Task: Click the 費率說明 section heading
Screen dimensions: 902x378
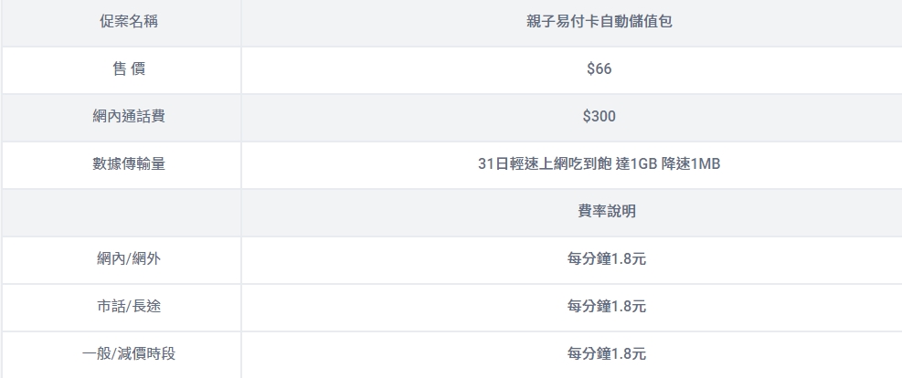Action: (x=606, y=212)
